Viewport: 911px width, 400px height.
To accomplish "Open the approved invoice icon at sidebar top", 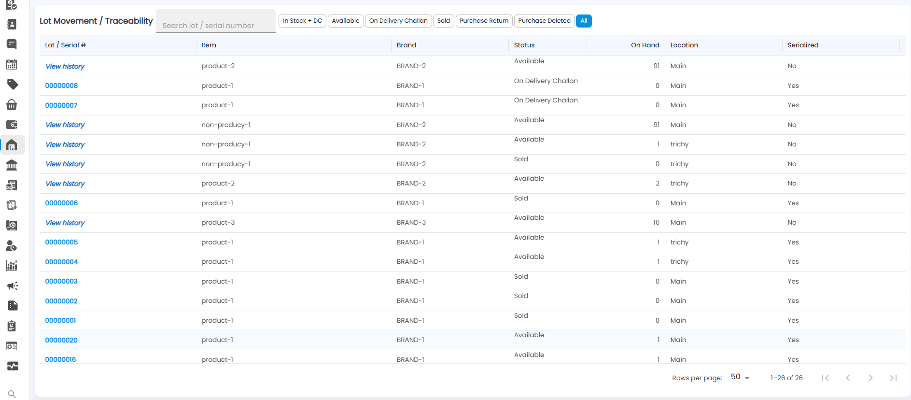I will (x=12, y=5).
